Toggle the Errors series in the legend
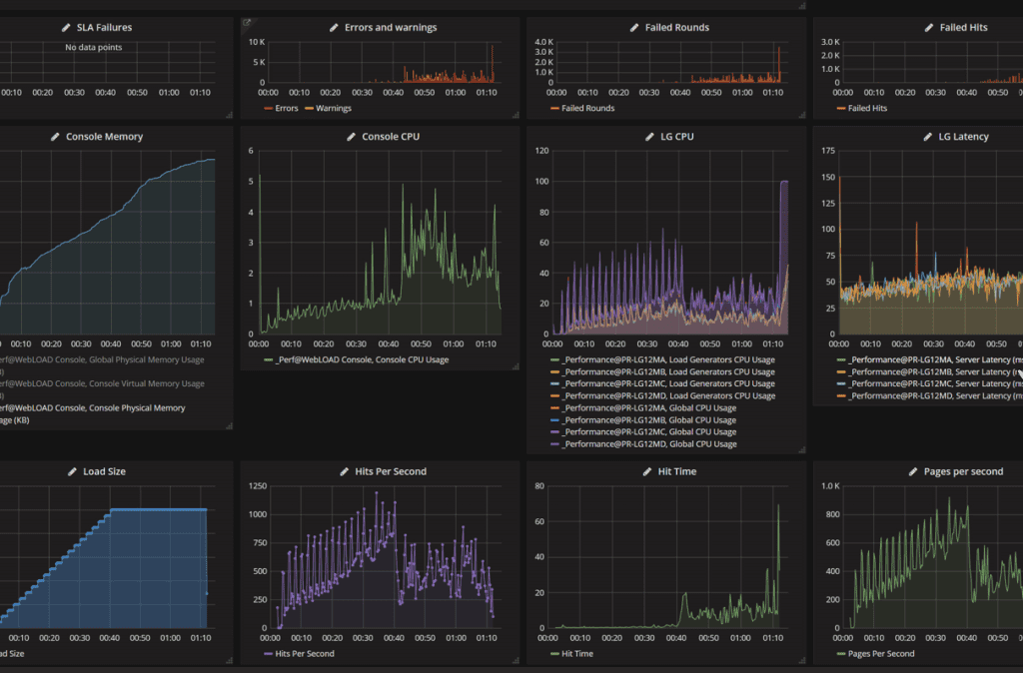1023x673 pixels. pyautogui.click(x=286, y=108)
